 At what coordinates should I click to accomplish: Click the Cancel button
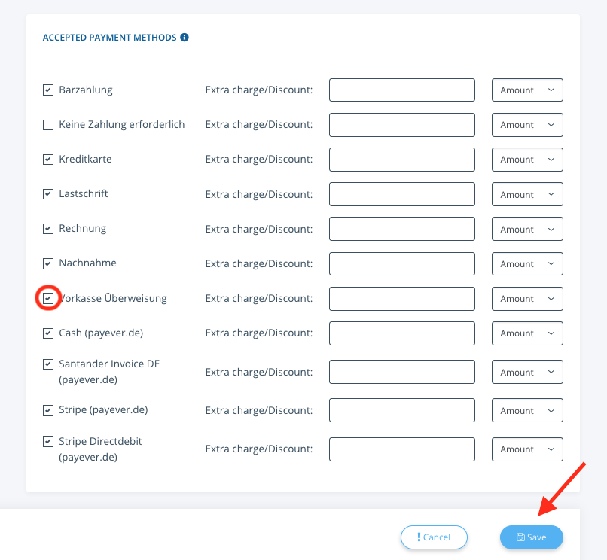coord(434,537)
